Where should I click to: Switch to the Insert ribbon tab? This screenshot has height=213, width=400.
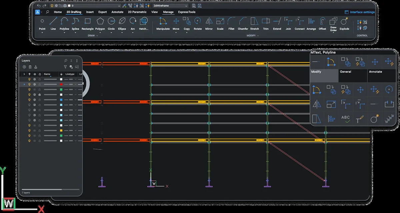(x=90, y=12)
